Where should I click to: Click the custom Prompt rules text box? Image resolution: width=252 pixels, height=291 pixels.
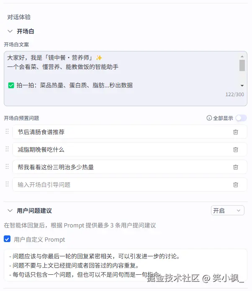coord(126,265)
